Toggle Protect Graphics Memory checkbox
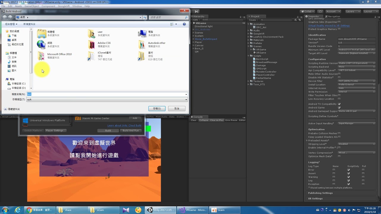 [339, 29]
